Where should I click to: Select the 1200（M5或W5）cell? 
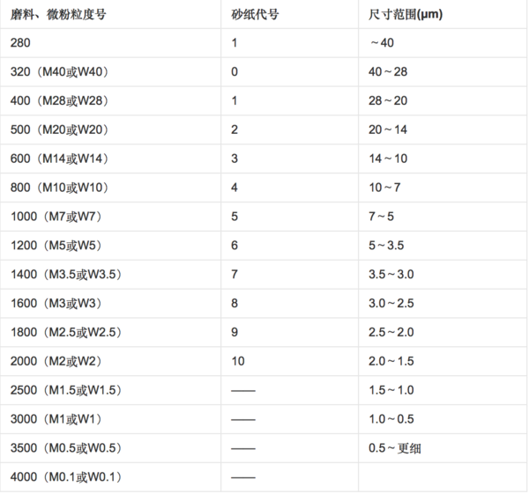[57, 246]
